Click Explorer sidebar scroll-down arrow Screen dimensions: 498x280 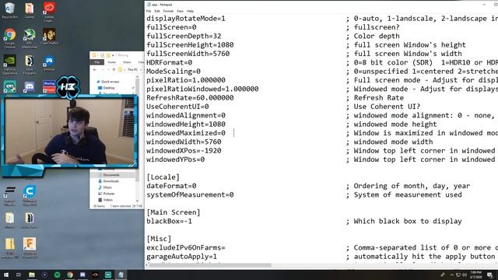pyautogui.click(x=137, y=201)
